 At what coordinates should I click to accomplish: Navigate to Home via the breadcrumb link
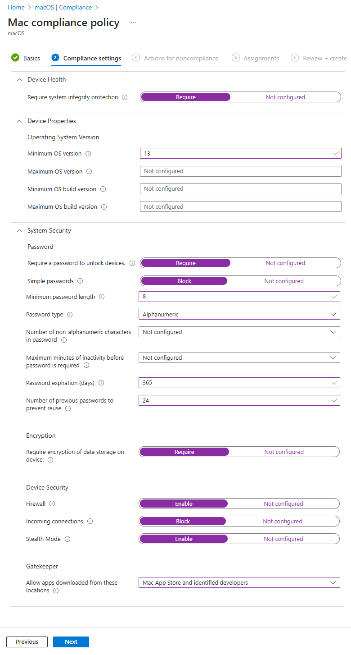click(16, 7)
